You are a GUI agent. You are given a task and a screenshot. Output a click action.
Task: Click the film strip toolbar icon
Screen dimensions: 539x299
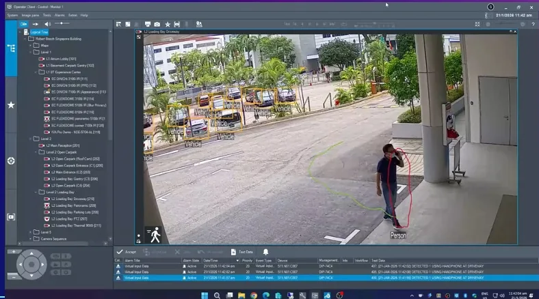(x=176, y=24)
